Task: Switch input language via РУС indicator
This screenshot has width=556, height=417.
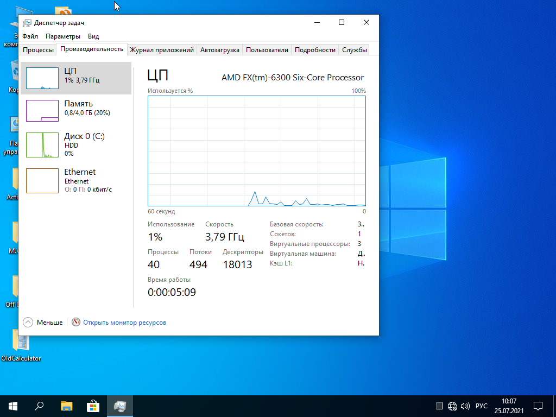Action: tap(481, 406)
